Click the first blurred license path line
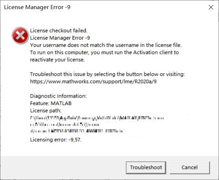Viewport: 219px width, 180px height. click(x=97, y=118)
